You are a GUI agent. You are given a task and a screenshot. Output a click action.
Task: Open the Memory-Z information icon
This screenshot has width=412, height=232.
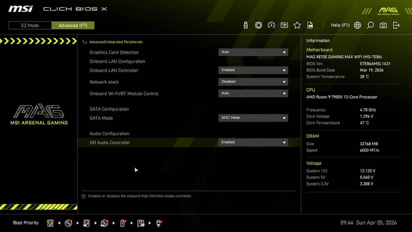[x=284, y=24]
